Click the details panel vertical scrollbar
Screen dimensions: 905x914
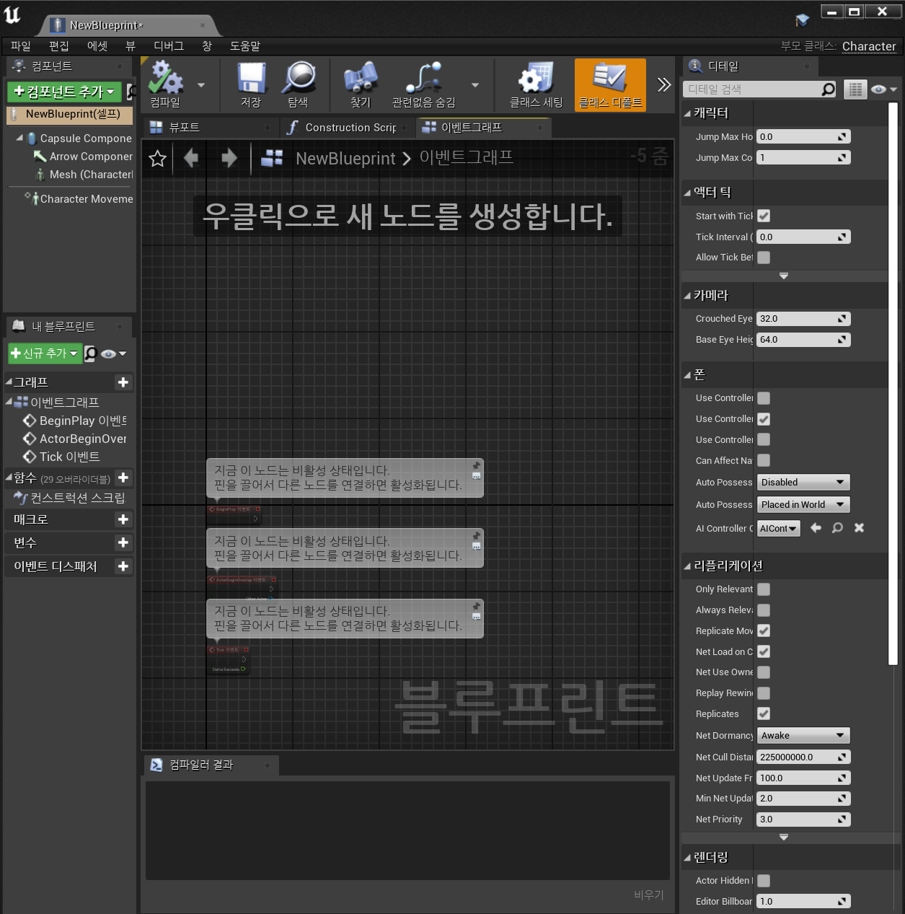[x=893, y=384]
